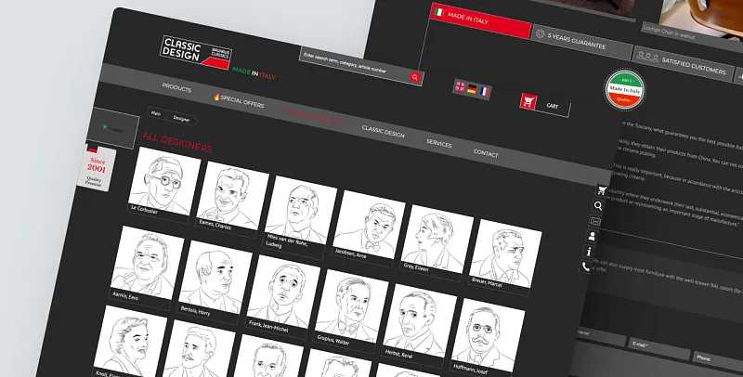The width and height of the screenshot is (743, 377).
Task: Click the Italian flag on Made in Italy tab
Action: pos(438,12)
